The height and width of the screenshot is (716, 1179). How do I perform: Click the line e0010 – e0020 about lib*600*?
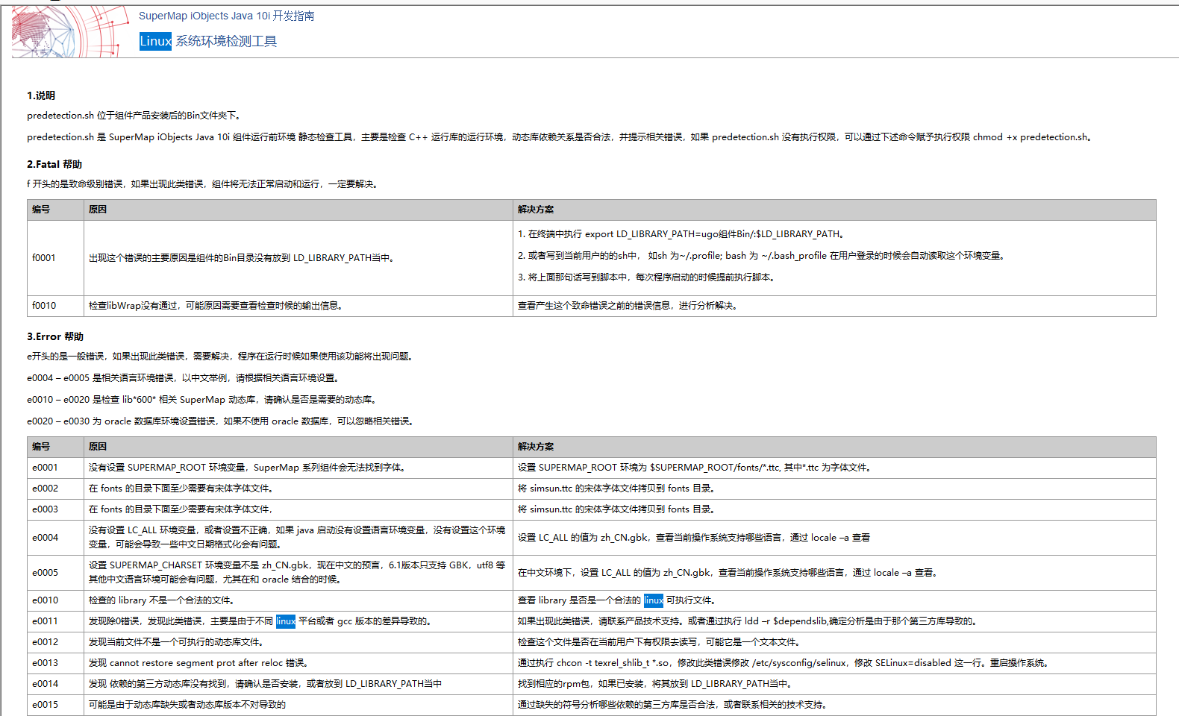[x=202, y=400]
